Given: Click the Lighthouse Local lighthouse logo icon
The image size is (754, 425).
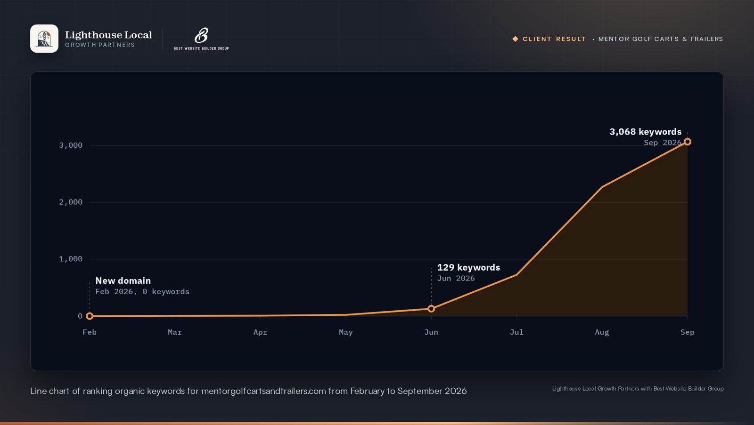Looking at the screenshot, I should [44, 39].
